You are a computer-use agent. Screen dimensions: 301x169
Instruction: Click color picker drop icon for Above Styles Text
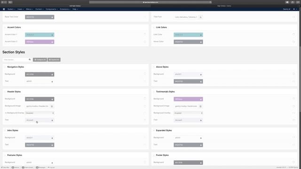coord(201,81)
